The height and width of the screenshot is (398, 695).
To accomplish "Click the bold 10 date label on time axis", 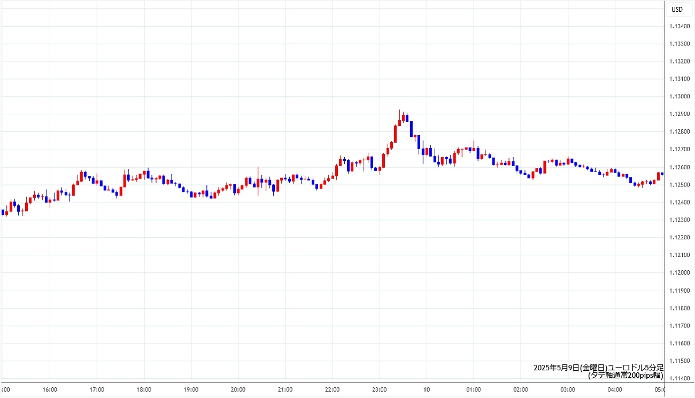I will [x=426, y=390].
